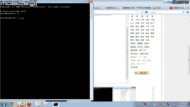Switch to the Command Prompt taskbar button

pyautogui.click(x=56, y=104)
